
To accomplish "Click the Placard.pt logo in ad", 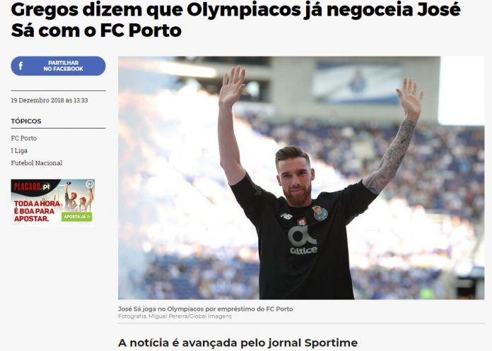I will pos(32,186).
